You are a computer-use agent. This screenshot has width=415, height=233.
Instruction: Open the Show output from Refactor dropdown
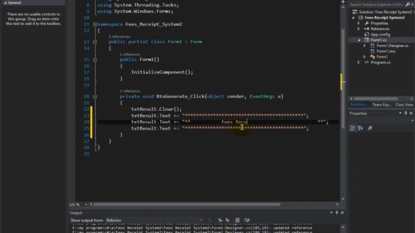[x=154, y=220]
